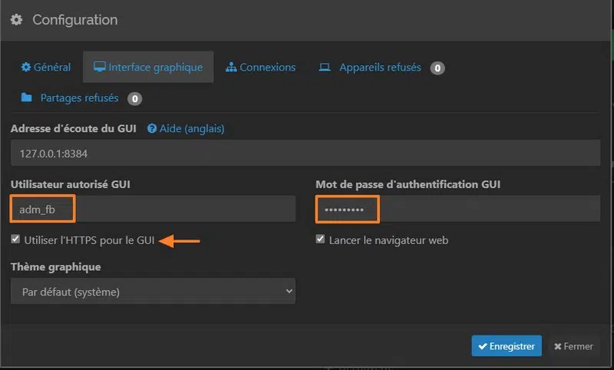Click the checkmark icon on Enregistrer button
Screen dimensions: 614x370
click(482, 346)
